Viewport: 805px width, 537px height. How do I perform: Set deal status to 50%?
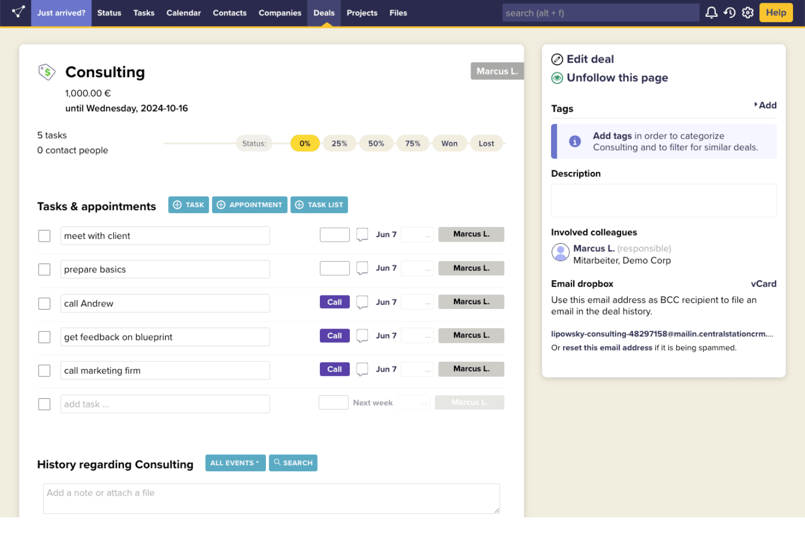coord(376,143)
